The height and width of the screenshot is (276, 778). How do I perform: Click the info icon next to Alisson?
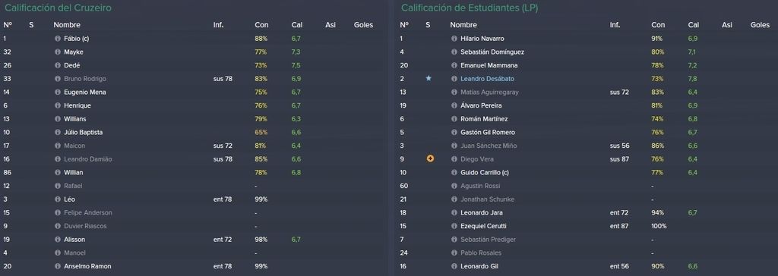[58, 240]
